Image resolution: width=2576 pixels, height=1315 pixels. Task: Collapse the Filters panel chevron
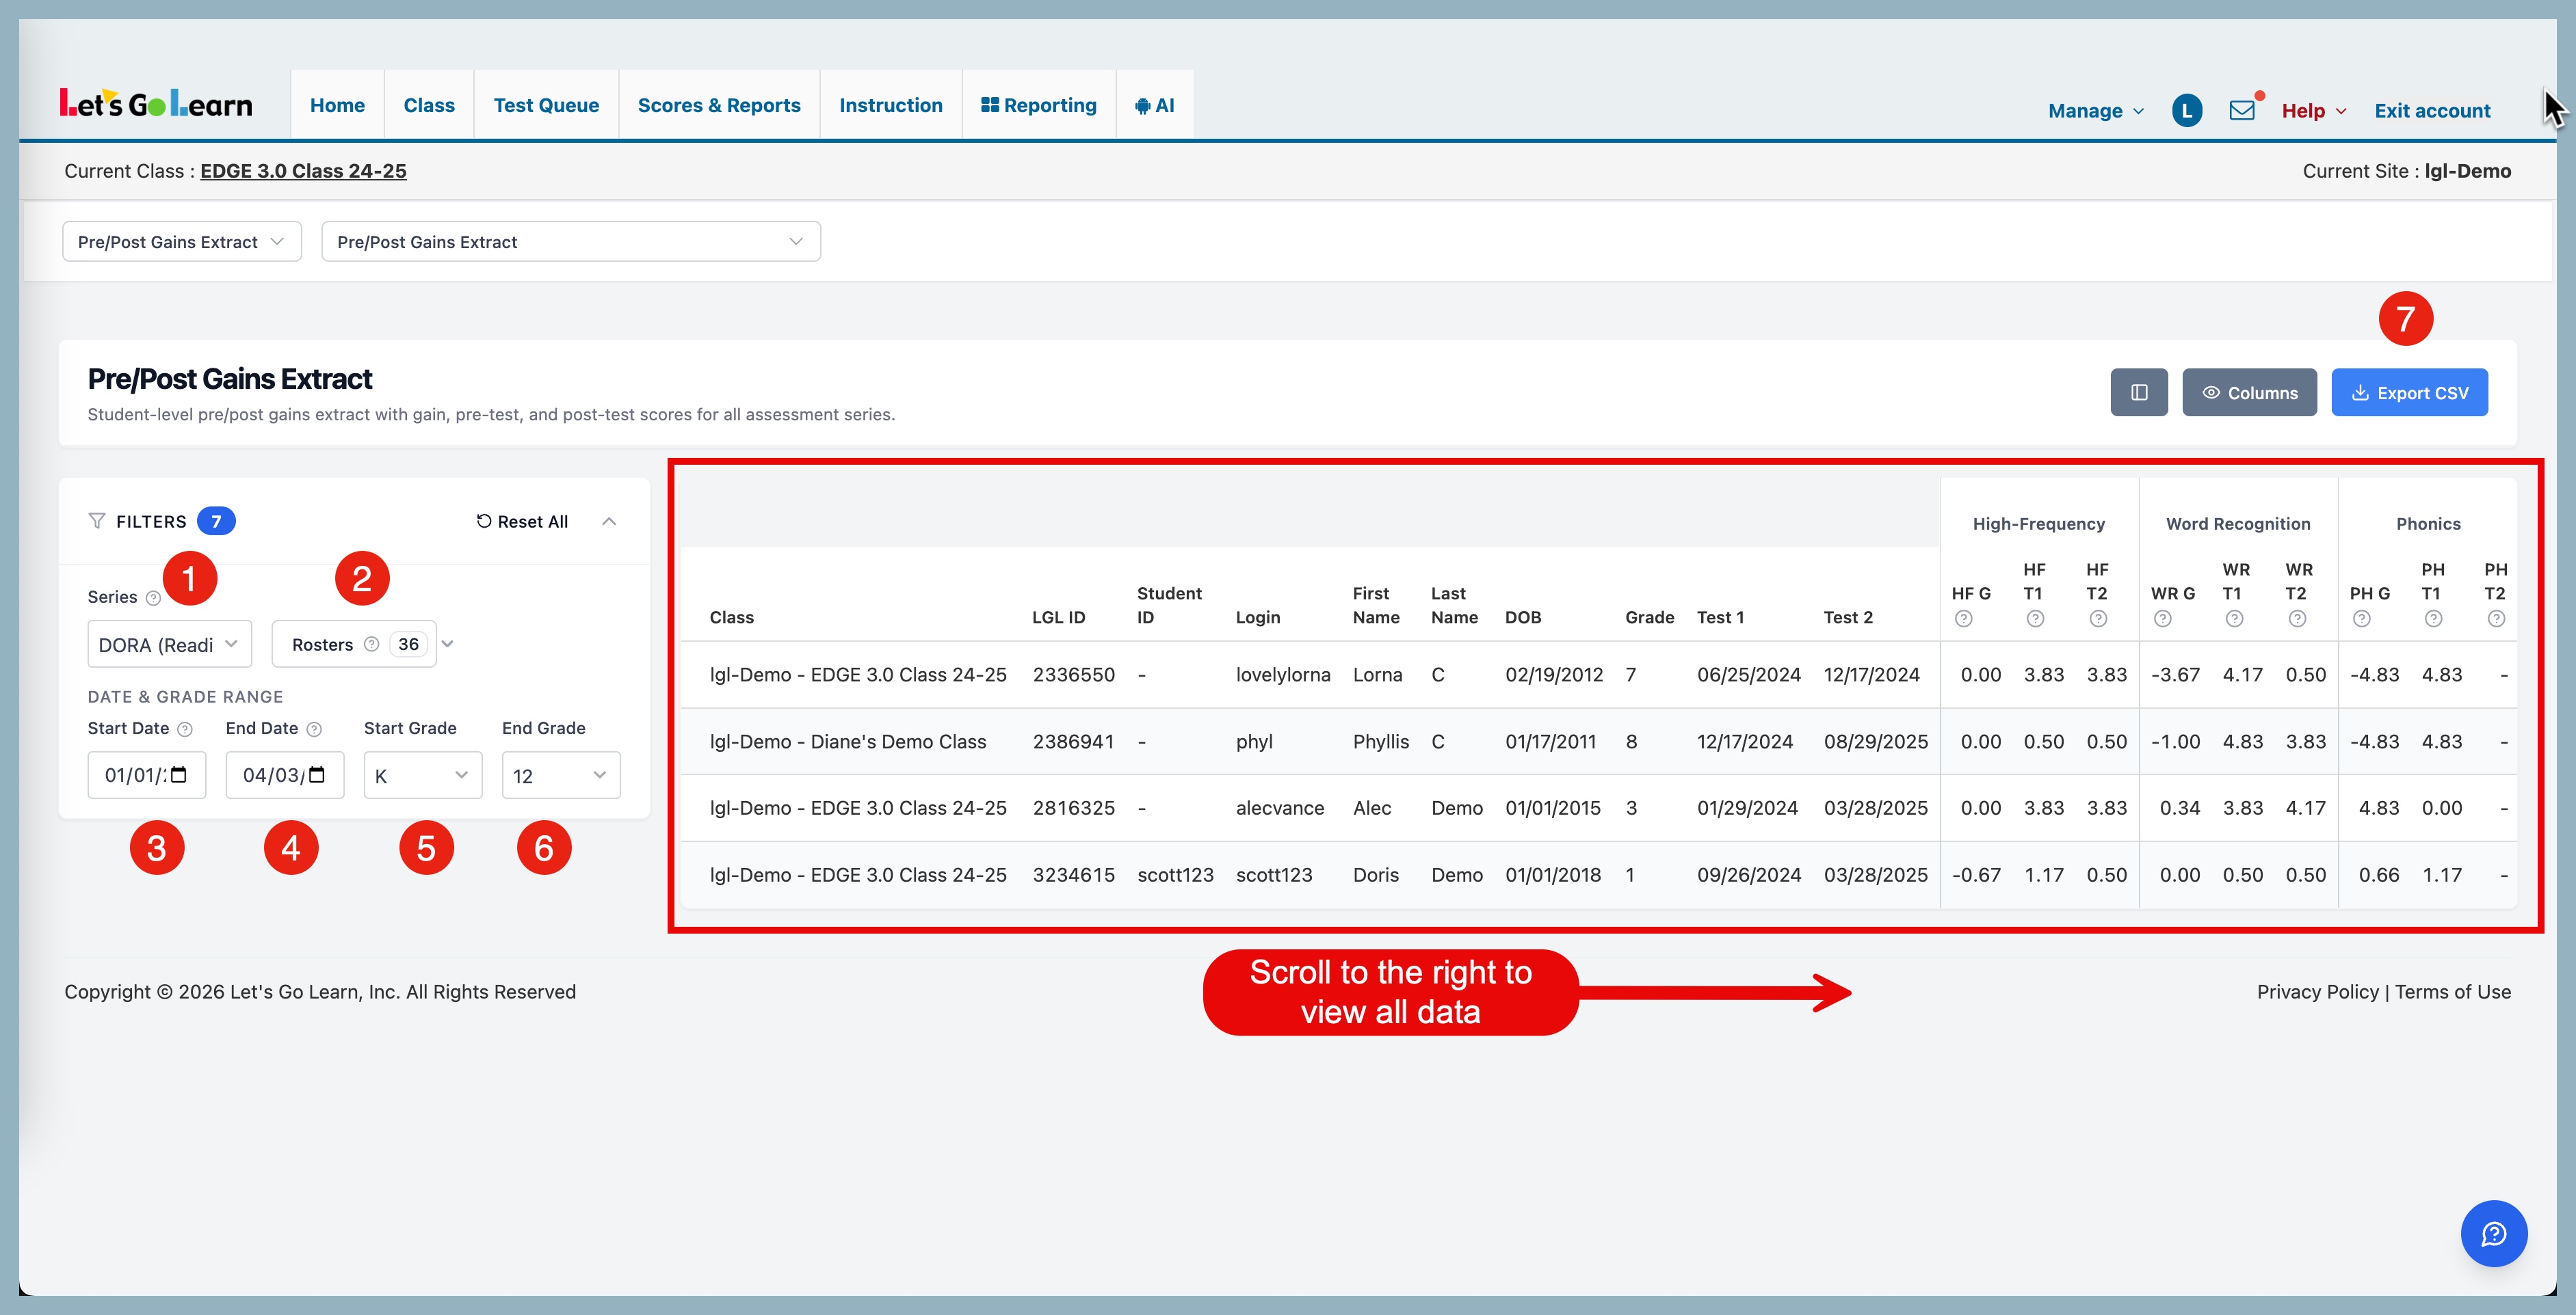[x=608, y=521]
